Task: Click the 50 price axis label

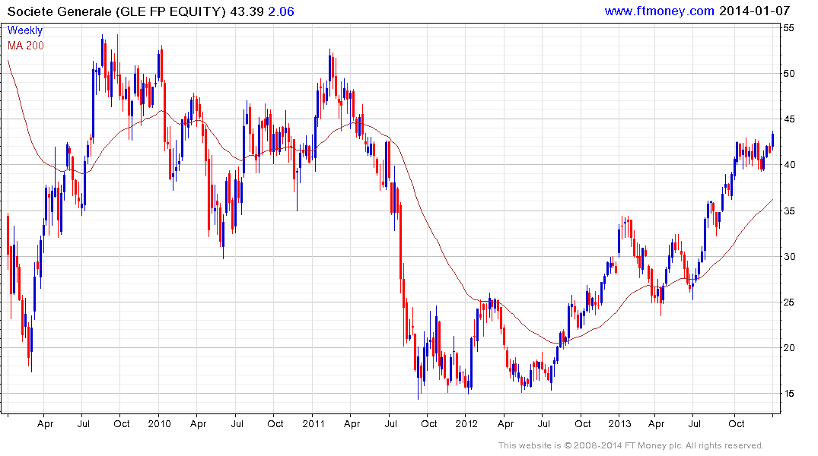Action: tap(789, 74)
